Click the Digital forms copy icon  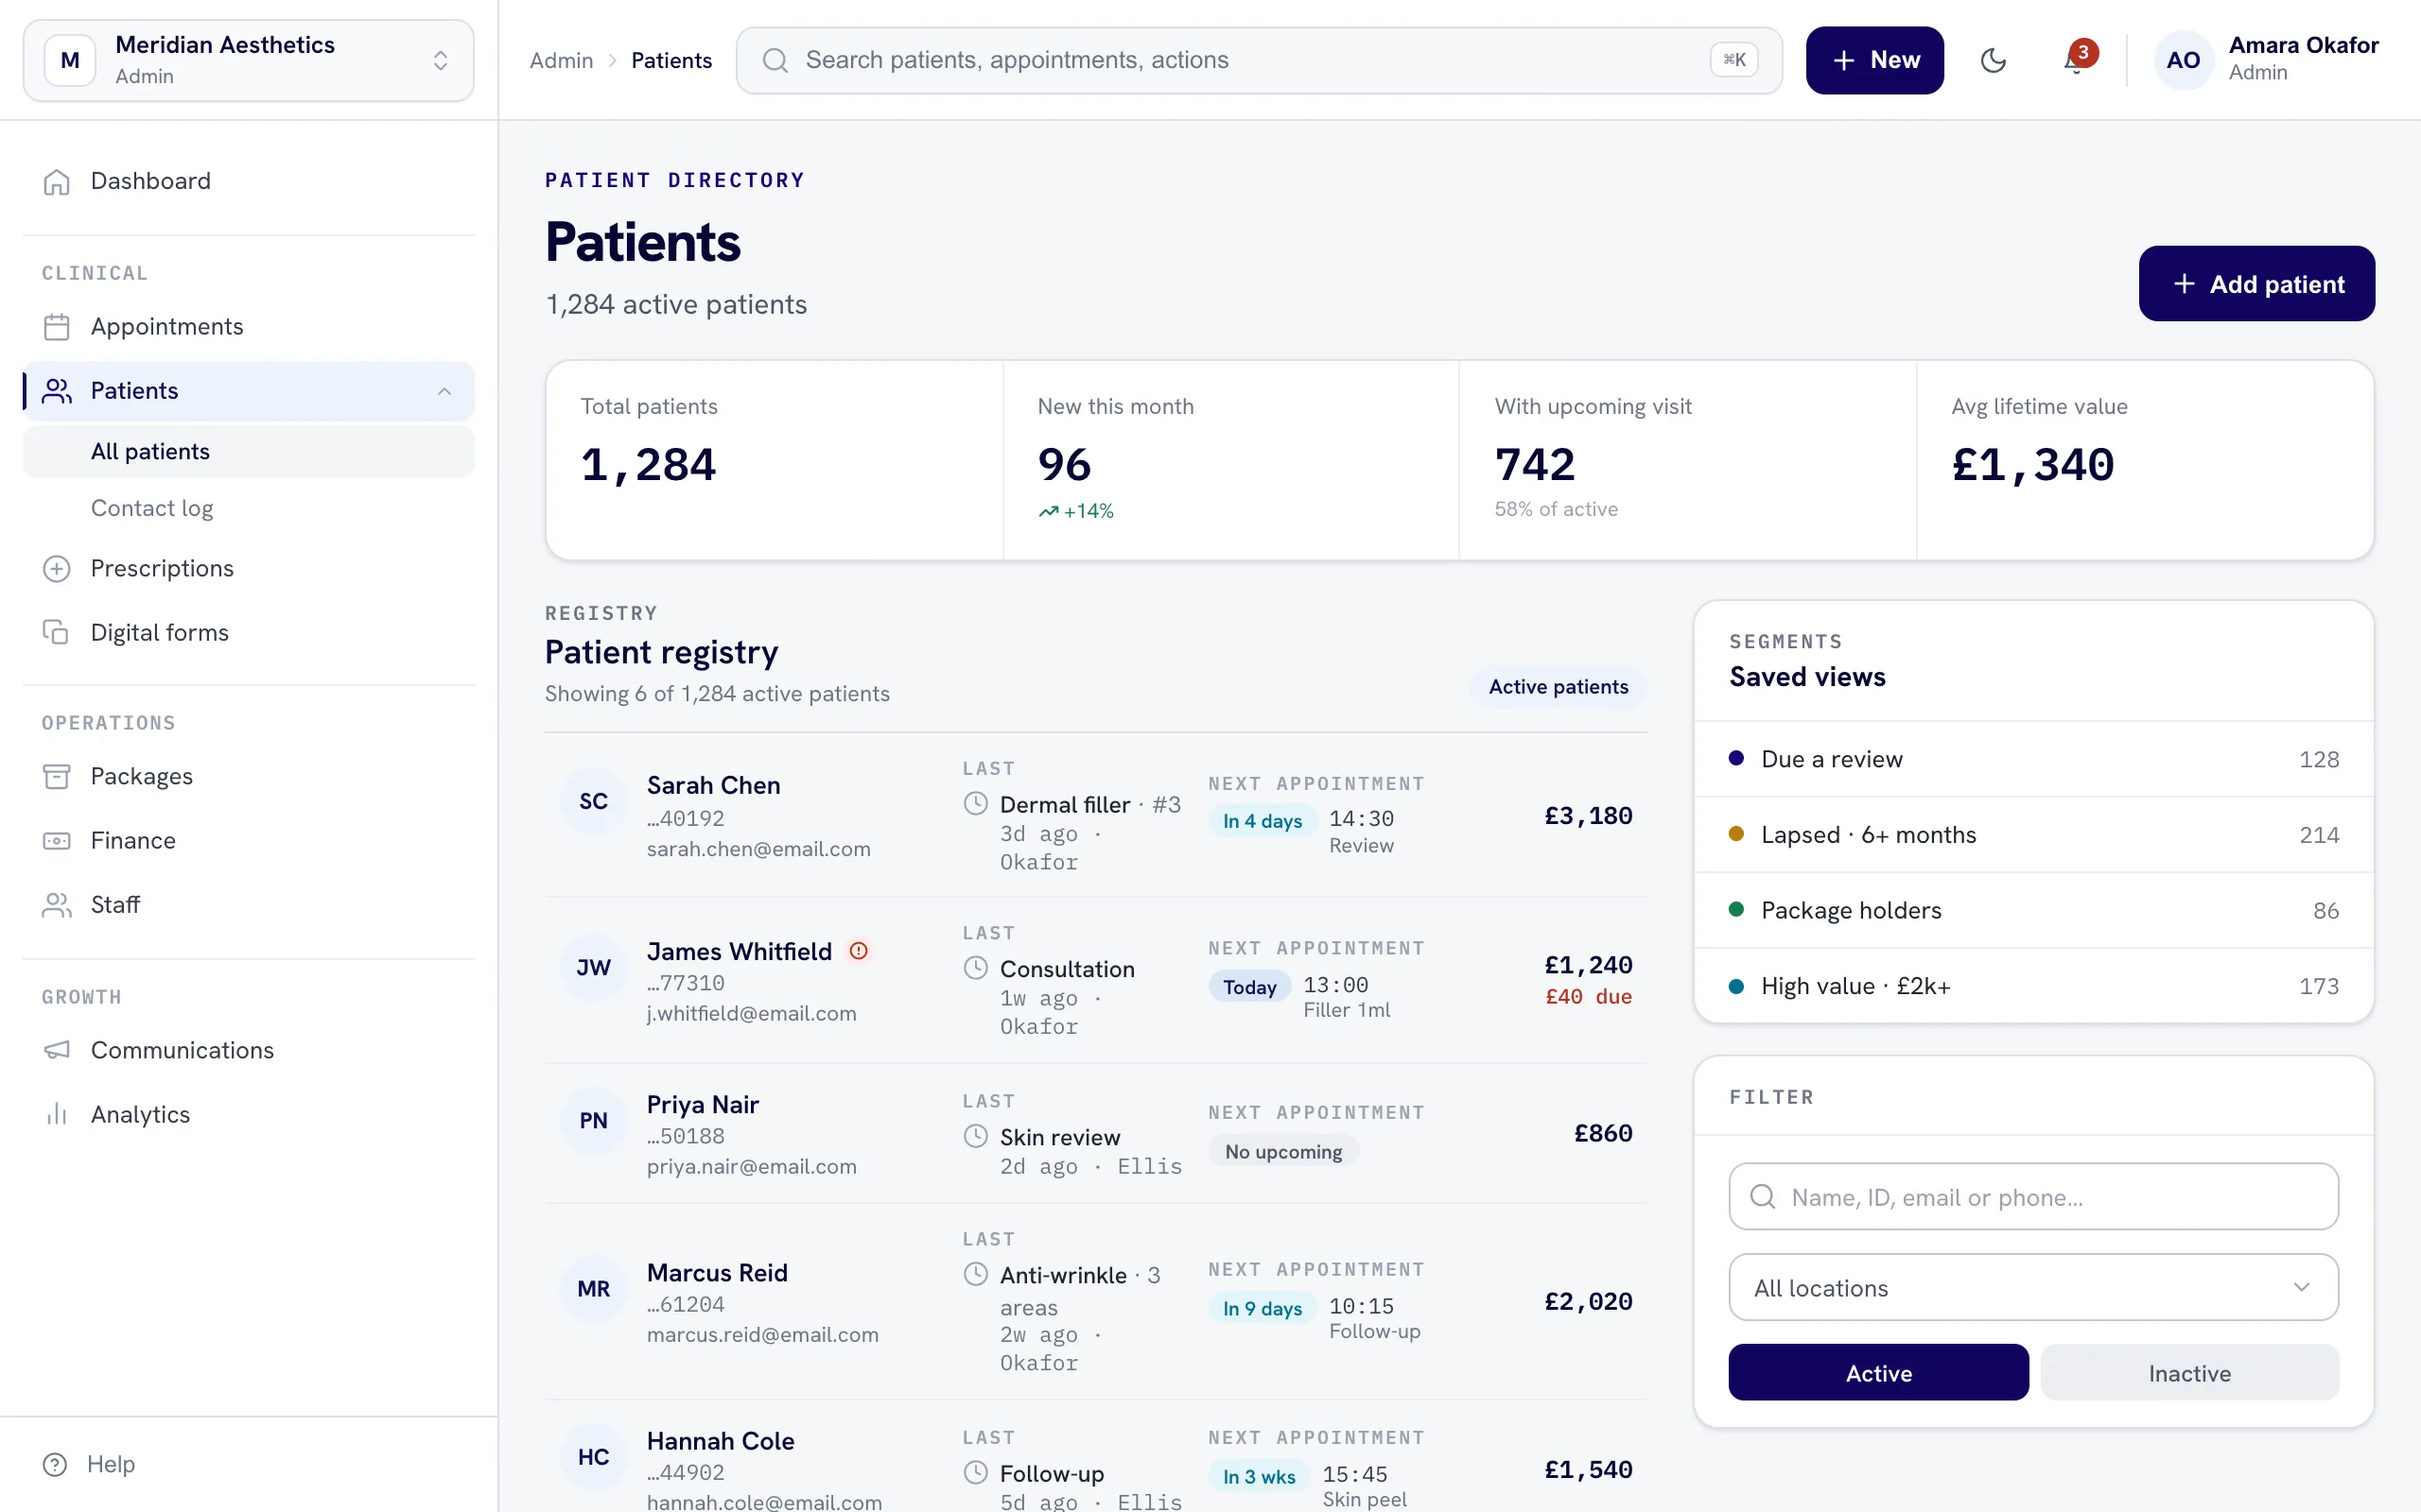[57, 633]
